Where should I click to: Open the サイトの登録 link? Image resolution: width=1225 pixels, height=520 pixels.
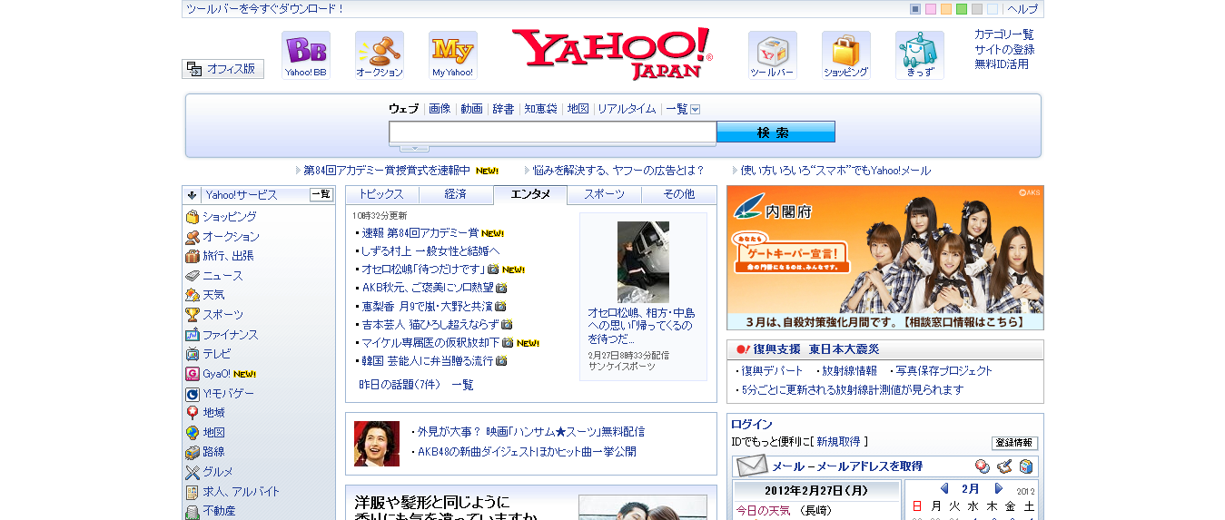click(x=1004, y=50)
